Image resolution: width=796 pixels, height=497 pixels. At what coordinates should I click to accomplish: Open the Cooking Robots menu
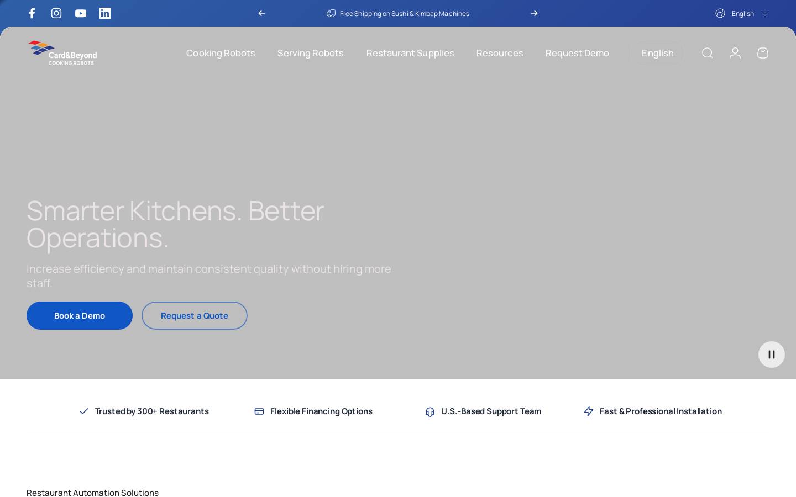221,53
